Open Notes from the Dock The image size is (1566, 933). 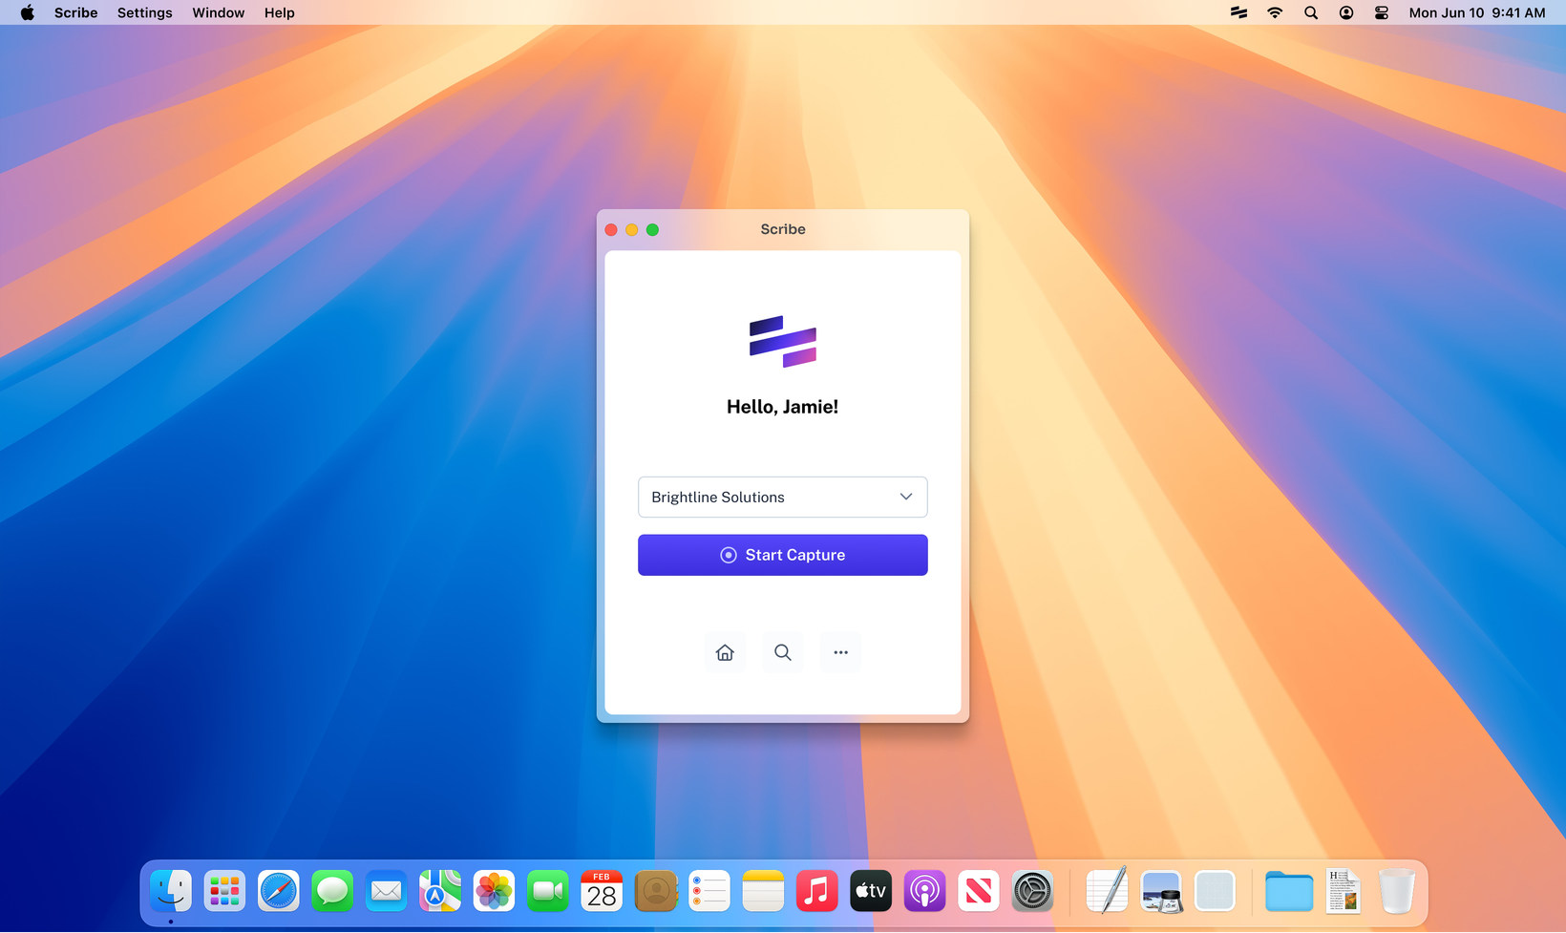point(763,892)
